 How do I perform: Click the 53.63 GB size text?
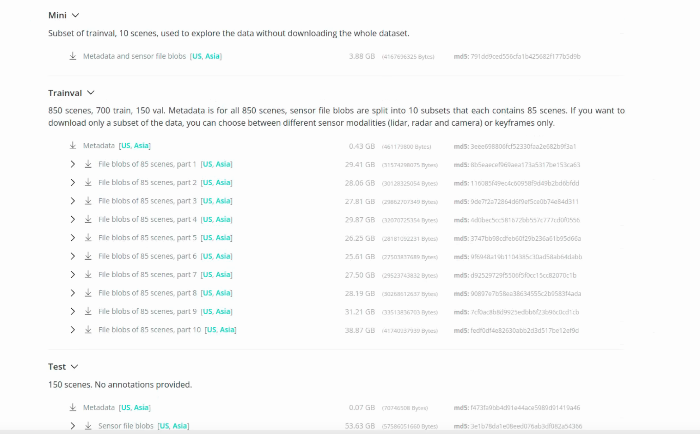(x=360, y=426)
